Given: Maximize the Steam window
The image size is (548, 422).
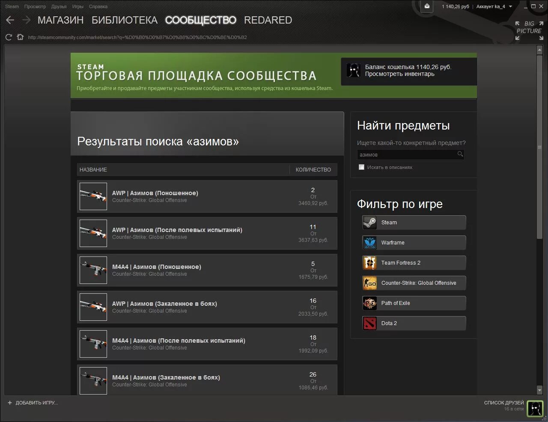Looking at the screenshot, I should pos(533,6).
